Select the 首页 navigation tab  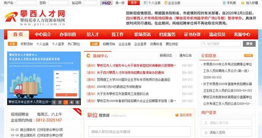[x=18, y=35]
